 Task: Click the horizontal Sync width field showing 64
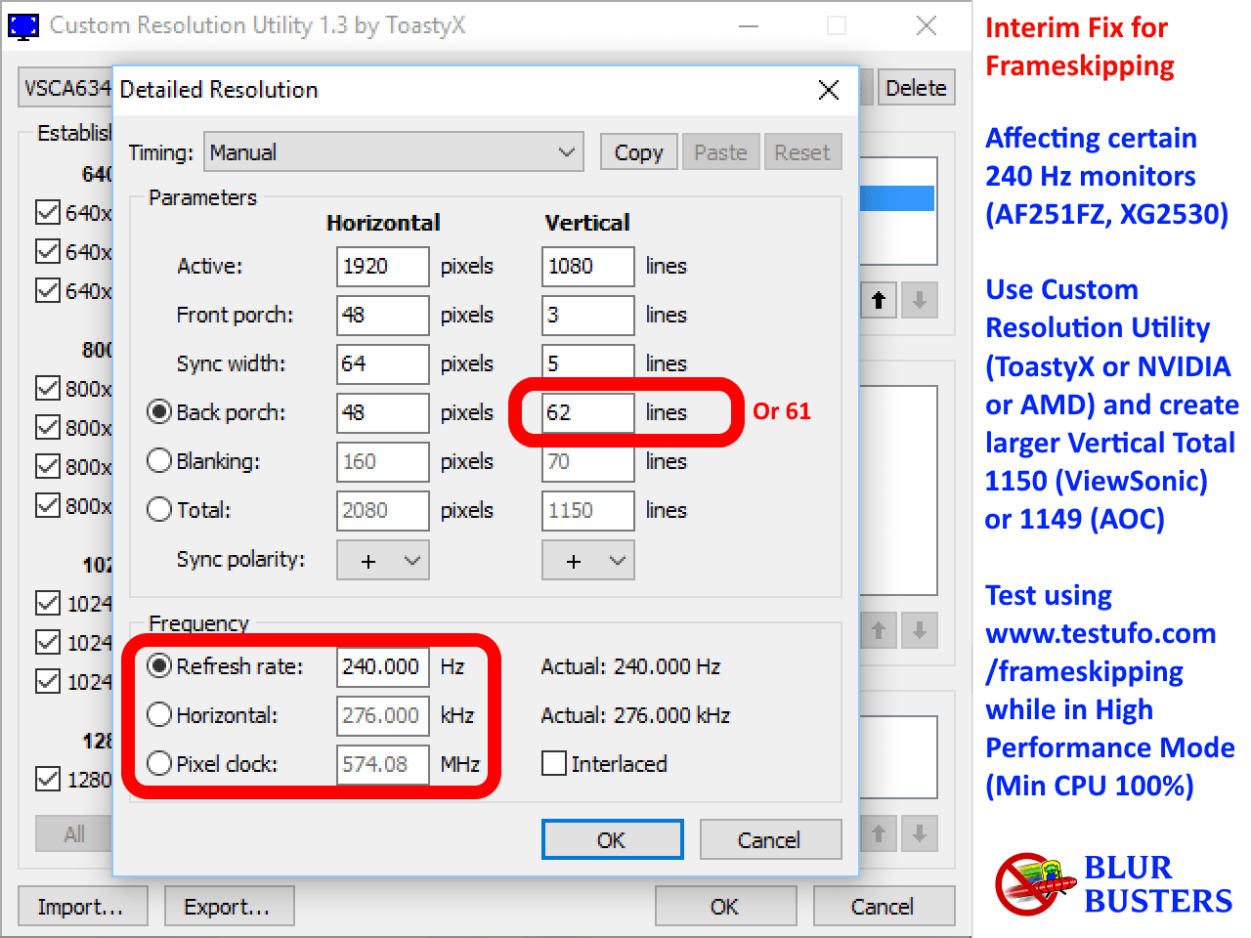coord(383,363)
